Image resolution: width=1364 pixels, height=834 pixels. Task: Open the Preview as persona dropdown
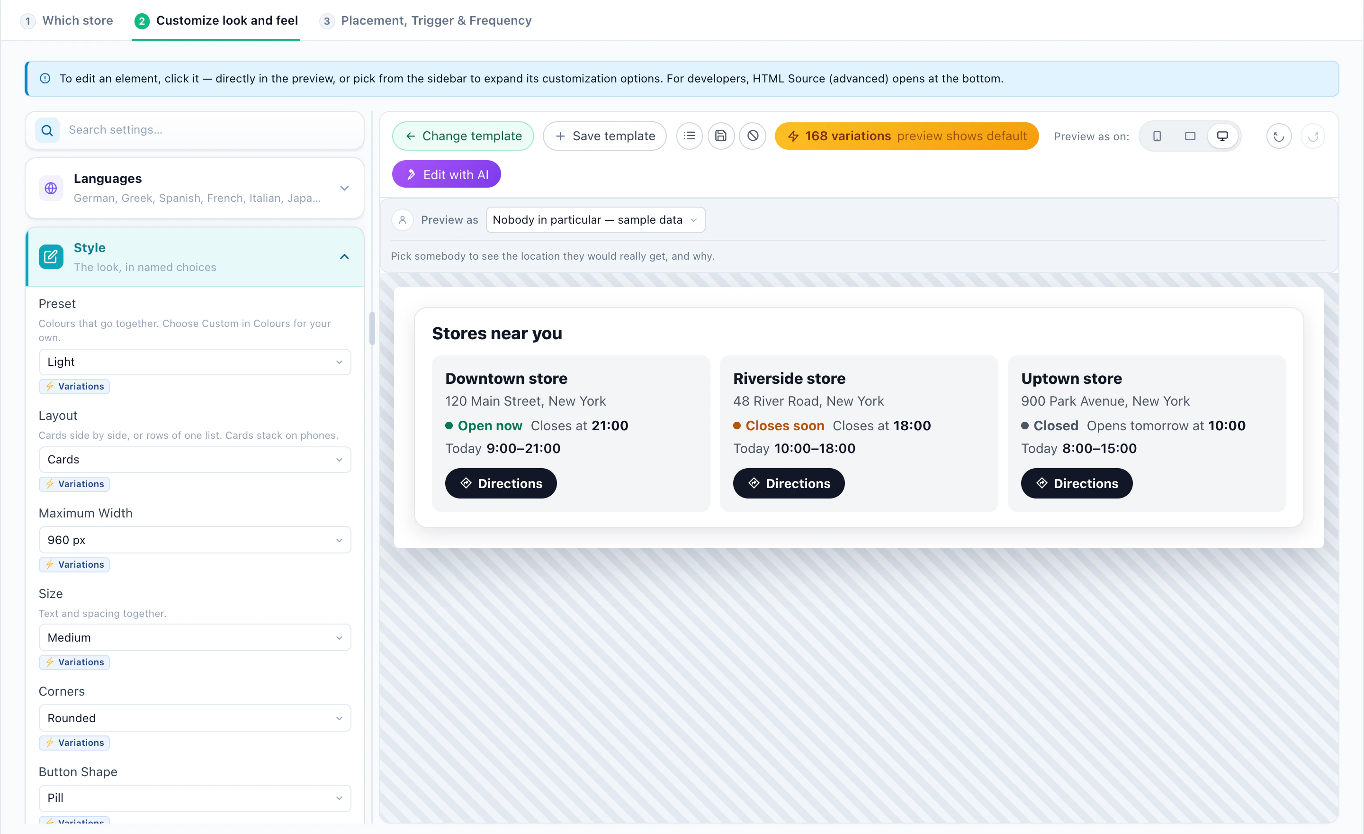(x=596, y=220)
